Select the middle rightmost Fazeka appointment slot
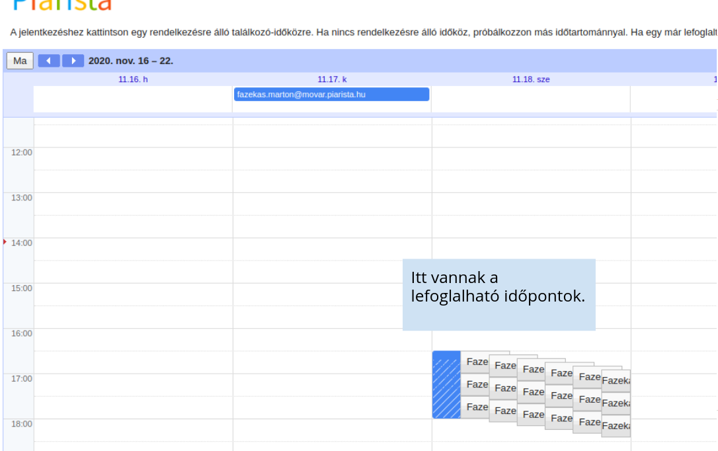The image size is (718, 451). [616, 403]
